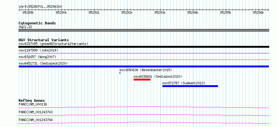
Task: Select the FANCC|NM_001243743 gene label
Action: [x=36, y=112]
